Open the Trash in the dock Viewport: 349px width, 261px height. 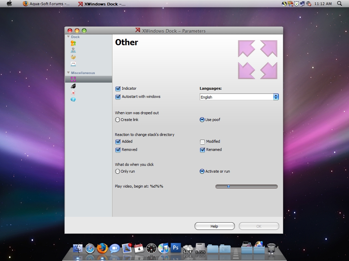click(x=271, y=248)
